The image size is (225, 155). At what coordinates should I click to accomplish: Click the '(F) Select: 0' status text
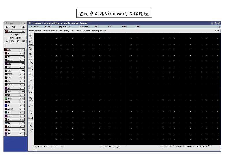[65, 26]
